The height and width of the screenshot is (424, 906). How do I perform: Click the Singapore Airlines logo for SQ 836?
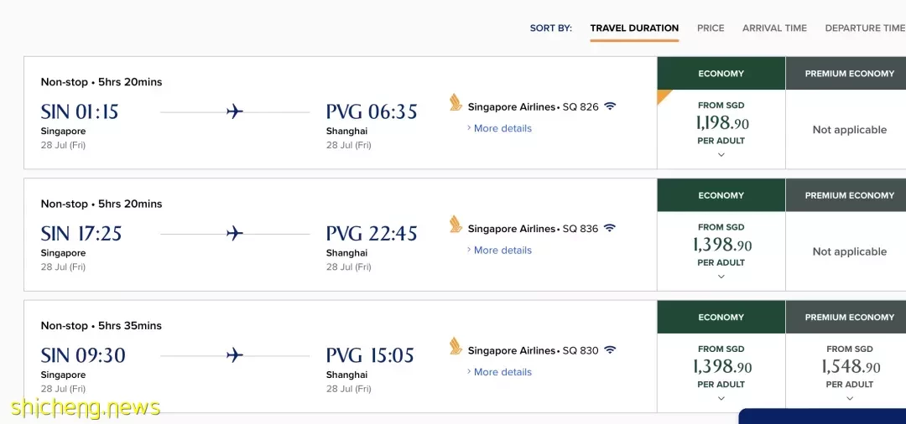[x=456, y=225]
